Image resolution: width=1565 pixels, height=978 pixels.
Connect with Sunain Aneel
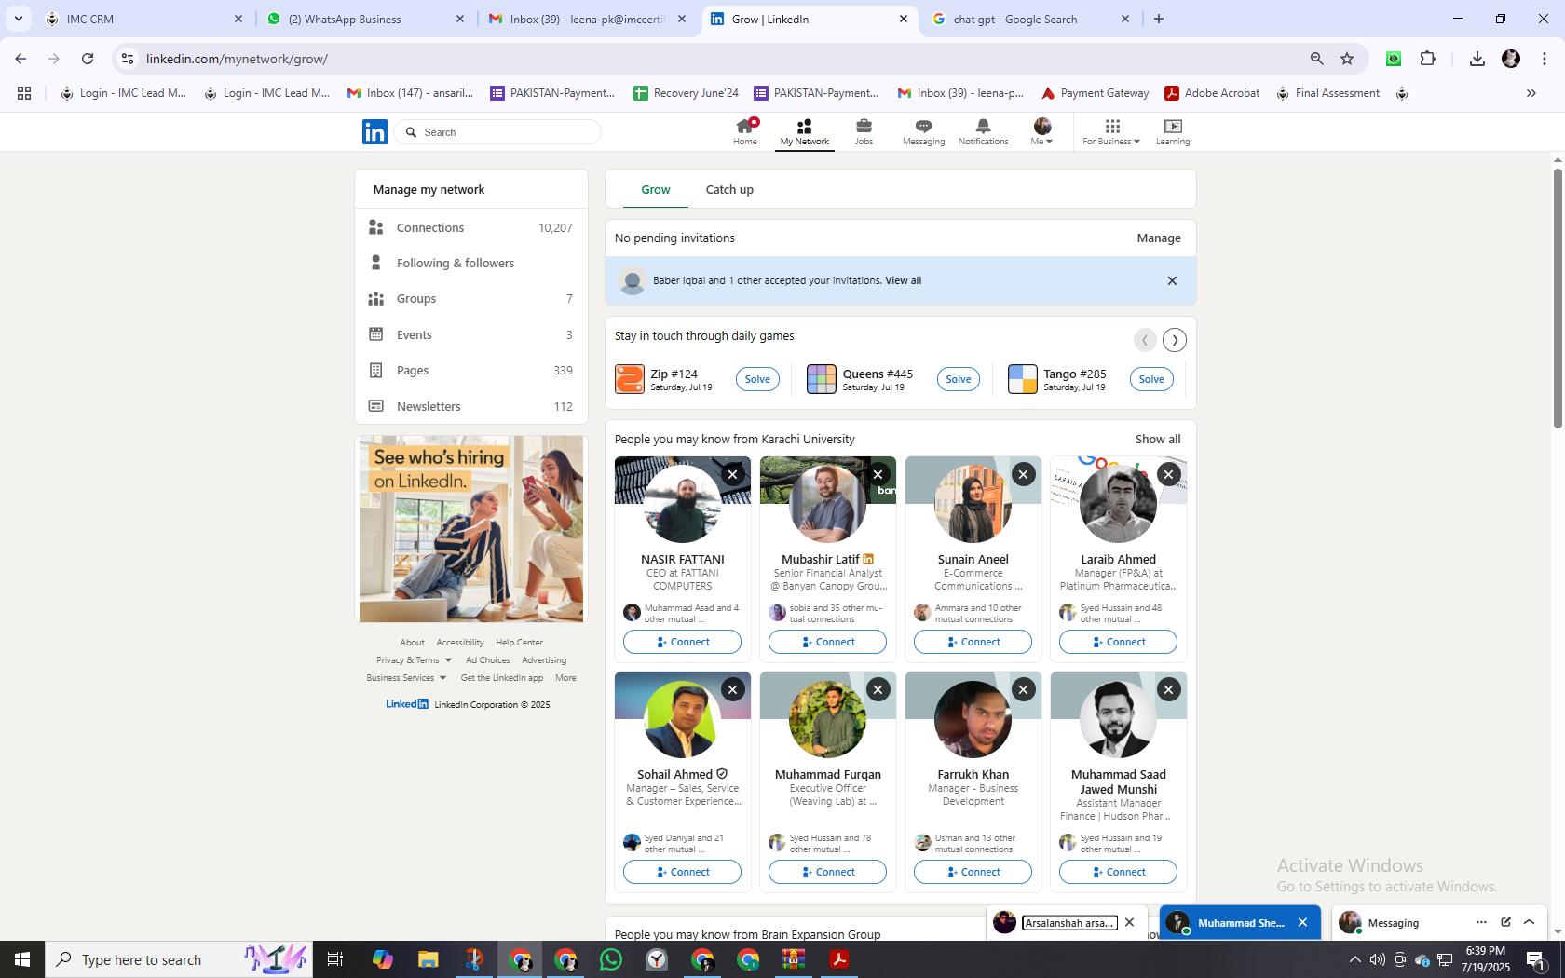973,642
